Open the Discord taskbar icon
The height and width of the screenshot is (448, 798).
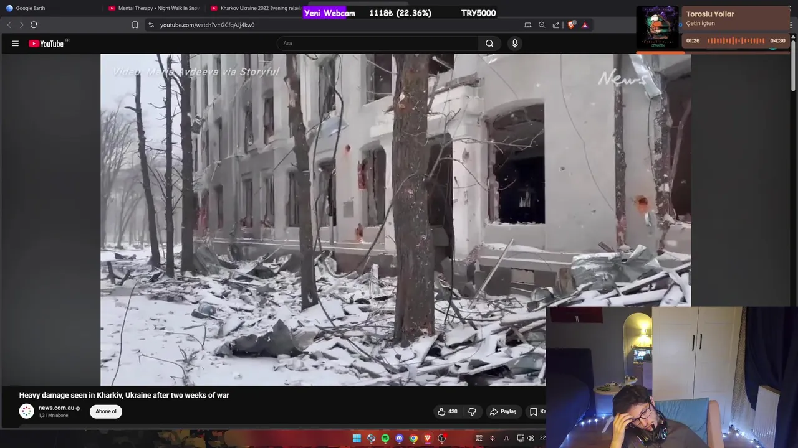[x=400, y=438]
